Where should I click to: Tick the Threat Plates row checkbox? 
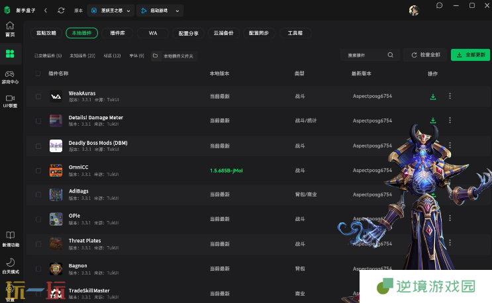point(38,244)
